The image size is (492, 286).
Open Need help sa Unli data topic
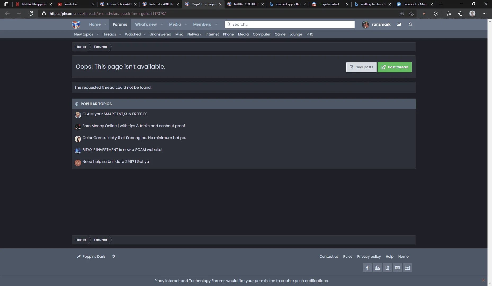tap(115, 162)
